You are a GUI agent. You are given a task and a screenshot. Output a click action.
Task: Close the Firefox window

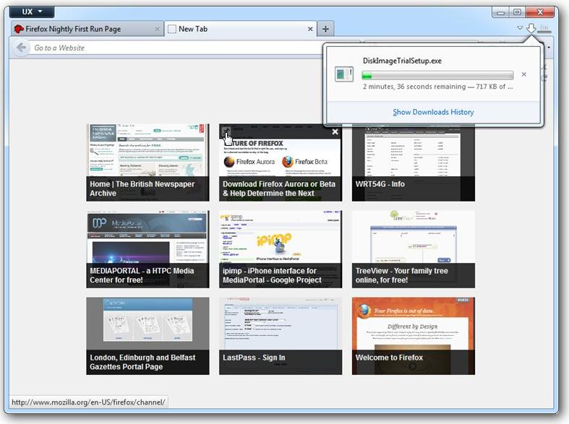coord(540,12)
